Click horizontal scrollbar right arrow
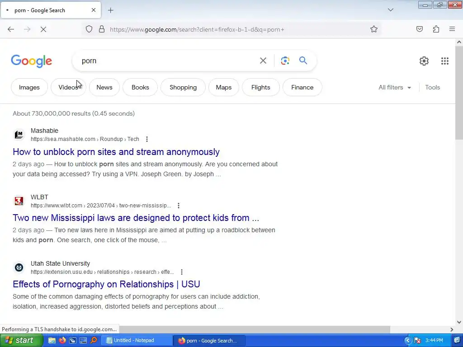The height and width of the screenshot is (347, 463). click(452, 329)
